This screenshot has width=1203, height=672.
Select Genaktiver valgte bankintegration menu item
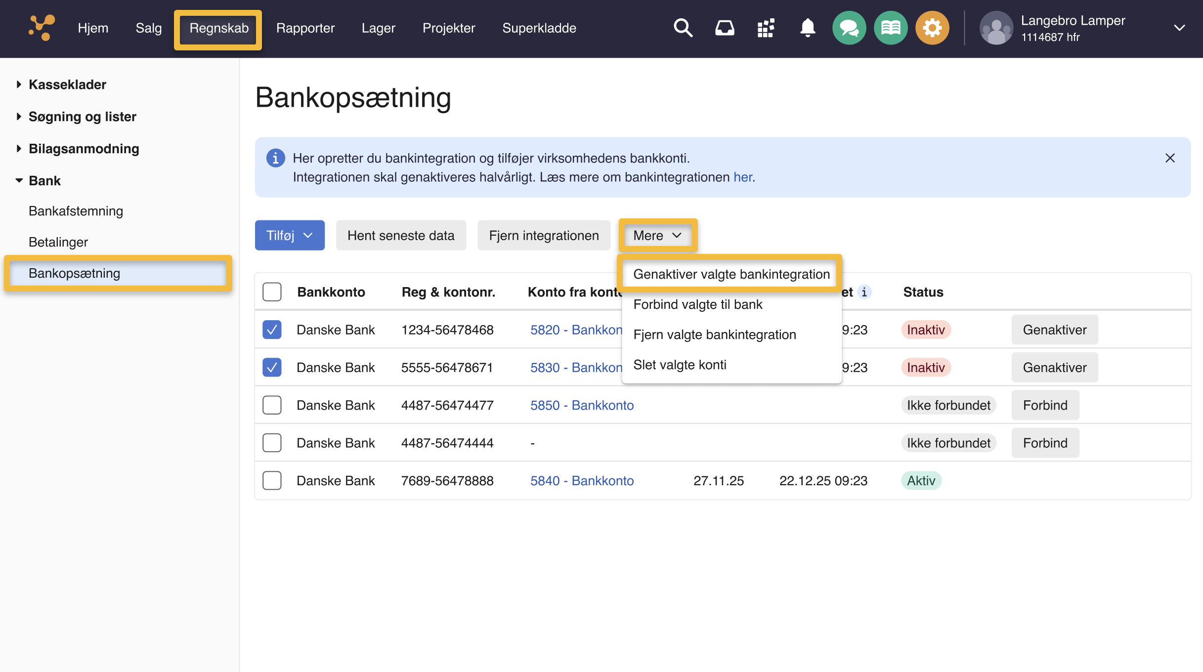731,274
